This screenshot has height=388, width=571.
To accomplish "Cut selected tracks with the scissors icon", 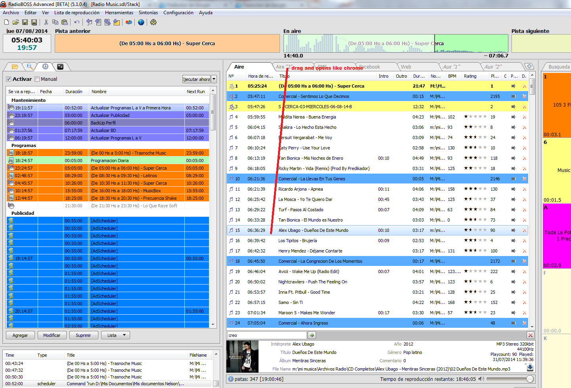I will click(46, 22).
